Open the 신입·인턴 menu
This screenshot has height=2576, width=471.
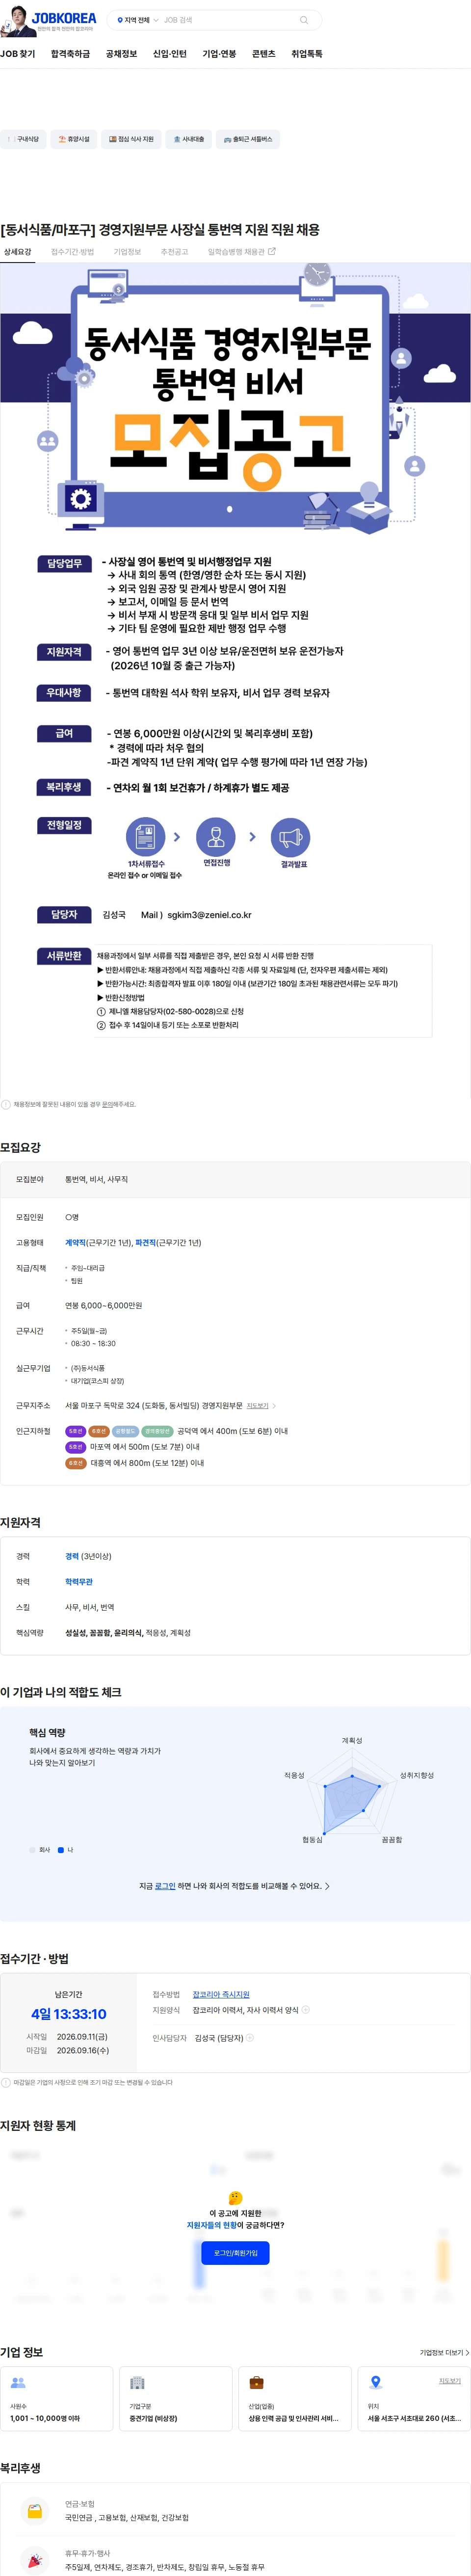169,54
